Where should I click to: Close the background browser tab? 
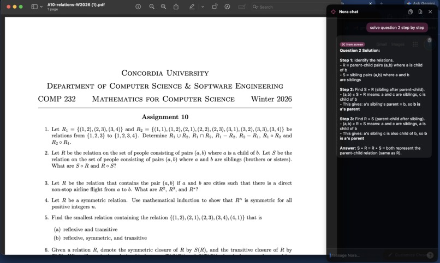click(371, 3)
